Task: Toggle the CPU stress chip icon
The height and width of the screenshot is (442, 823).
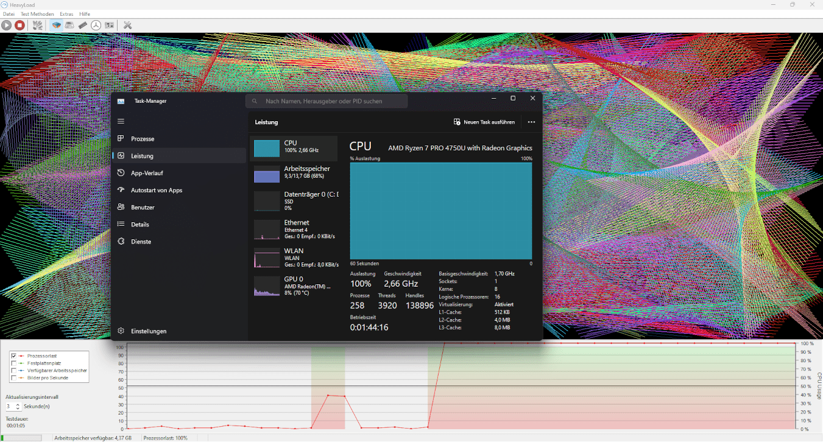Action: (x=56, y=25)
